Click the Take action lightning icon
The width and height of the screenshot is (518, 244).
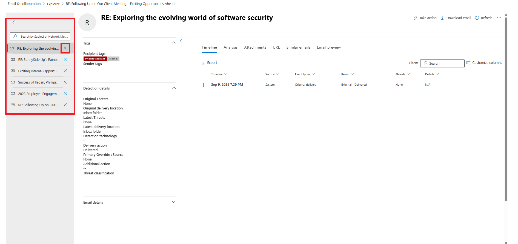click(416, 18)
